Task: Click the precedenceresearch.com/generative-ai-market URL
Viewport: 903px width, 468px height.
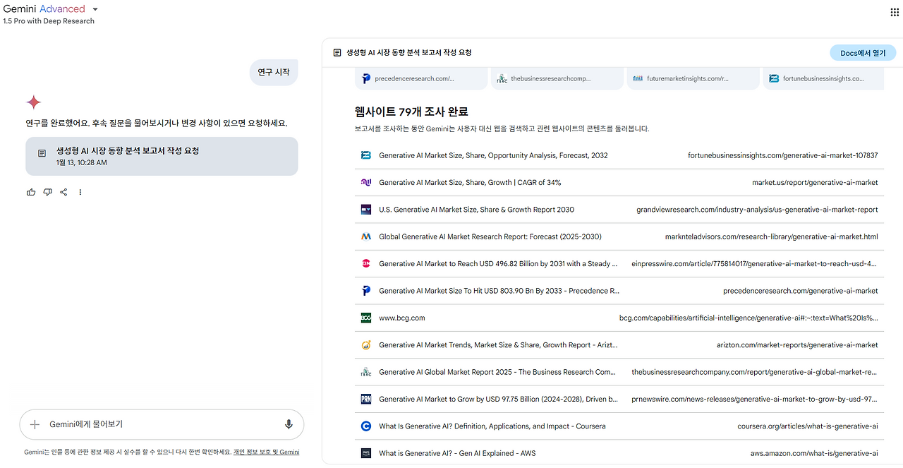Action: click(x=801, y=291)
